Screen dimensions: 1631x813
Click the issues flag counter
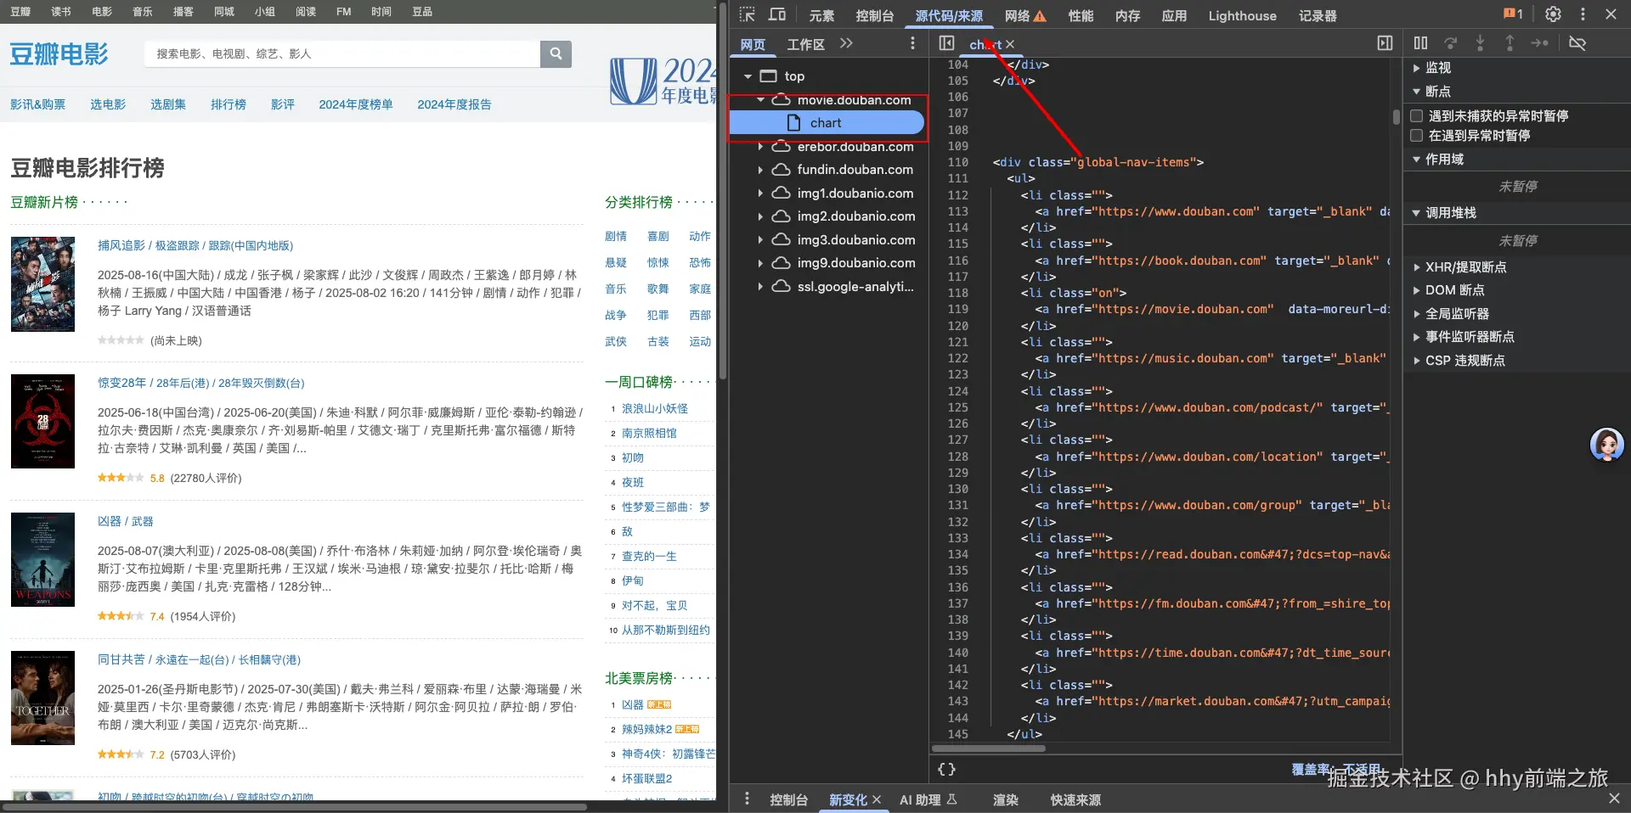[x=1513, y=14]
